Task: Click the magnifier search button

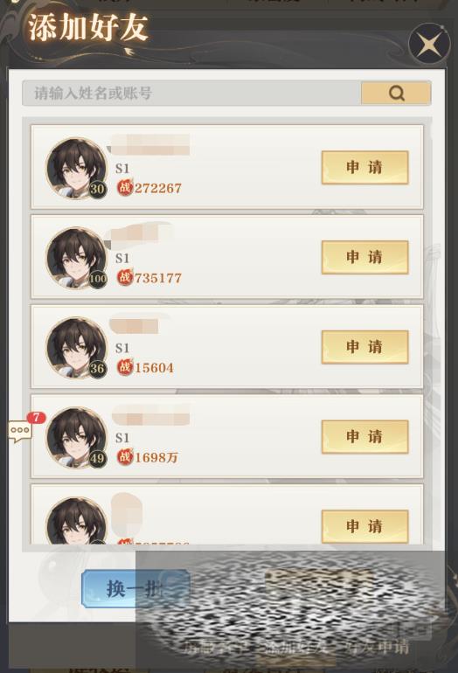Action: coord(396,93)
